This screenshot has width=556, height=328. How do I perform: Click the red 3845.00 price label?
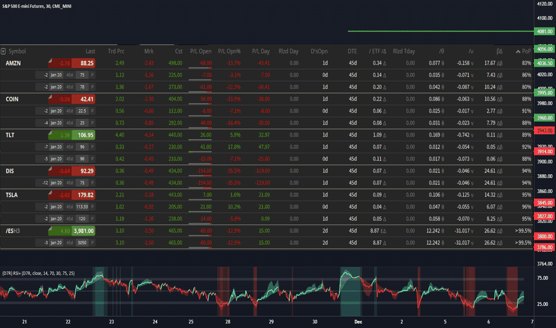[x=544, y=203]
